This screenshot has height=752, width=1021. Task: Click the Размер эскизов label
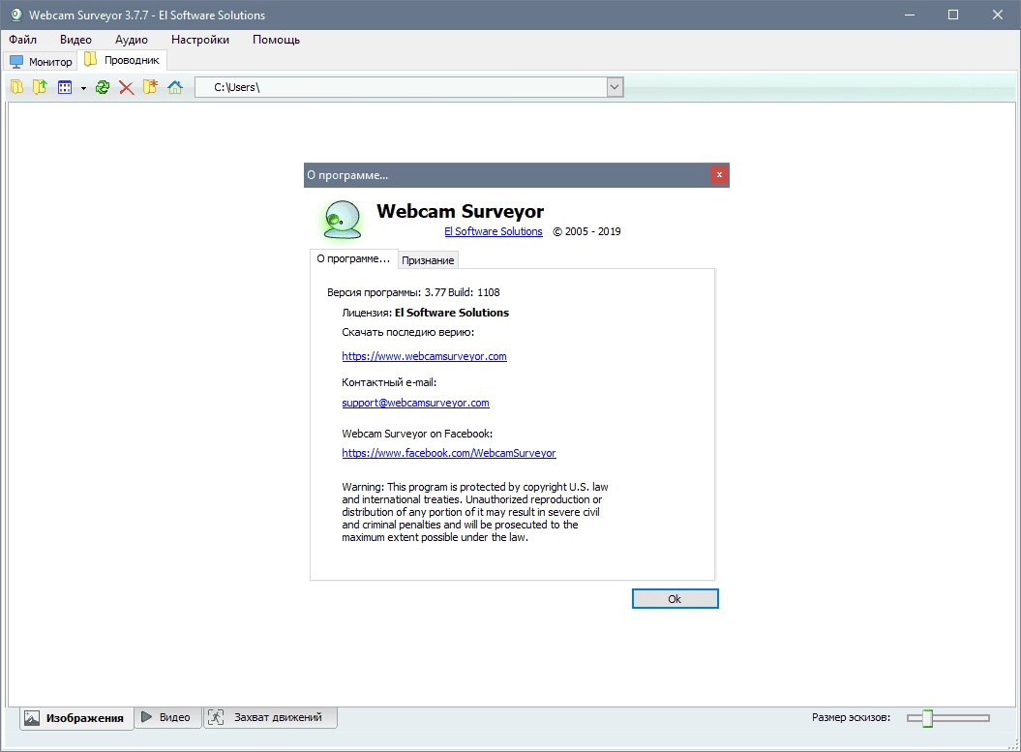click(x=851, y=717)
